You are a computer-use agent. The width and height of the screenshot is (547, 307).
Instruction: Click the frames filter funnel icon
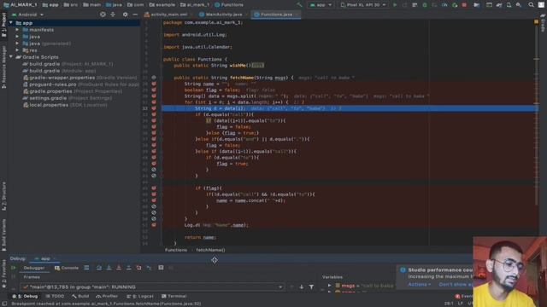tap(311, 287)
